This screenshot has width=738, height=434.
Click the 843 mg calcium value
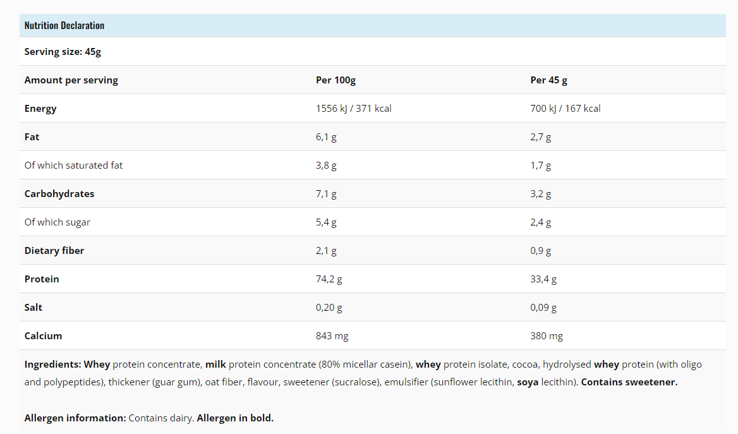tap(332, 336)
